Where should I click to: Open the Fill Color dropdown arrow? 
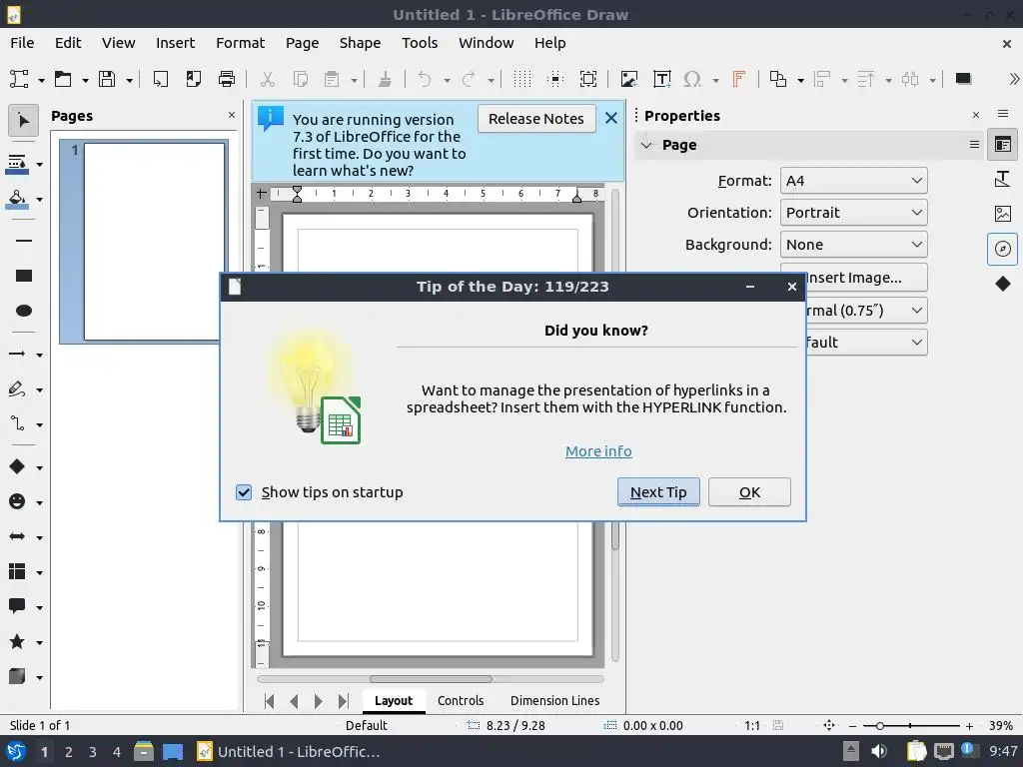pos(39,200)
